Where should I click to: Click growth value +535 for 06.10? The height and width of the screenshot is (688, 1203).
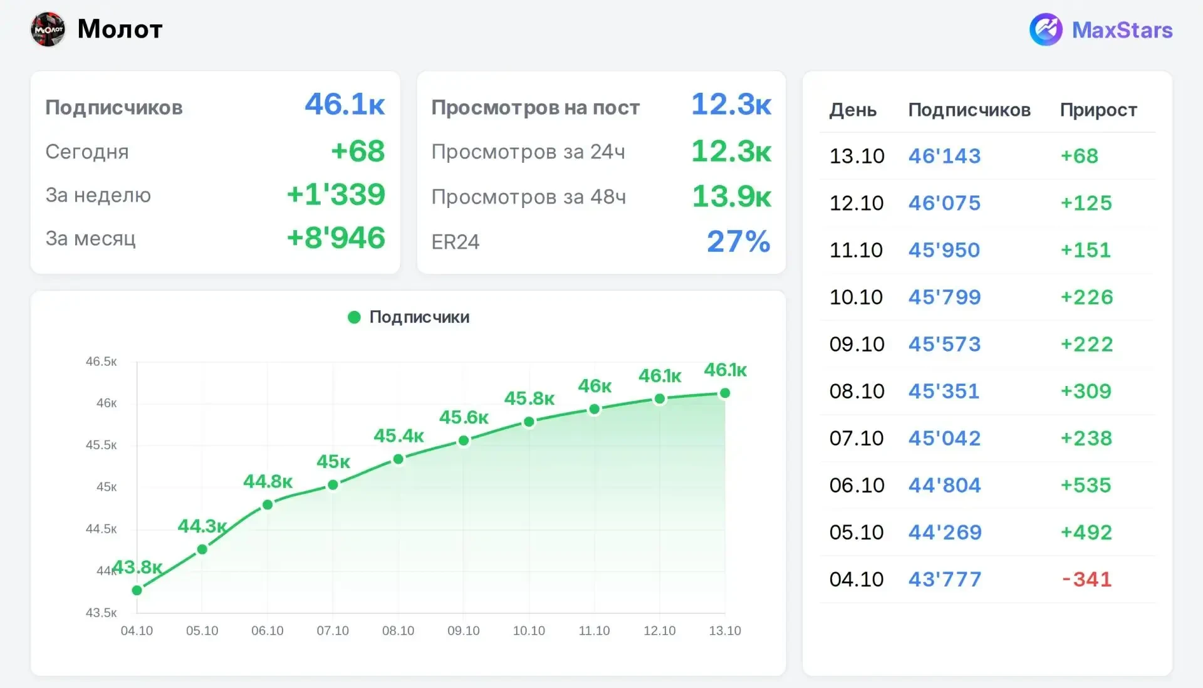[x=1085, y=484]
